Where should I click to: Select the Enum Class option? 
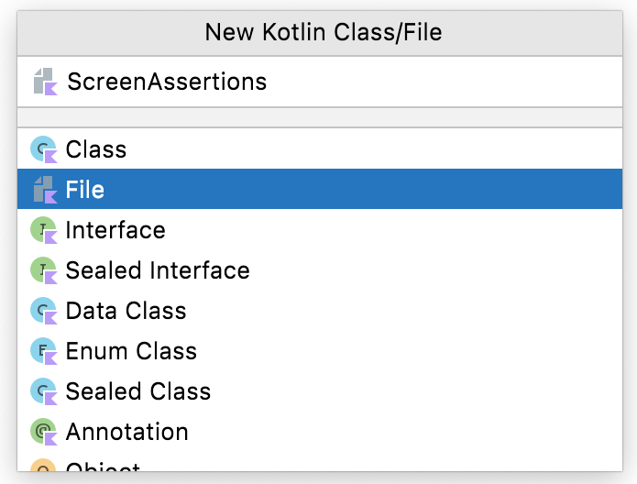[131, 351]
